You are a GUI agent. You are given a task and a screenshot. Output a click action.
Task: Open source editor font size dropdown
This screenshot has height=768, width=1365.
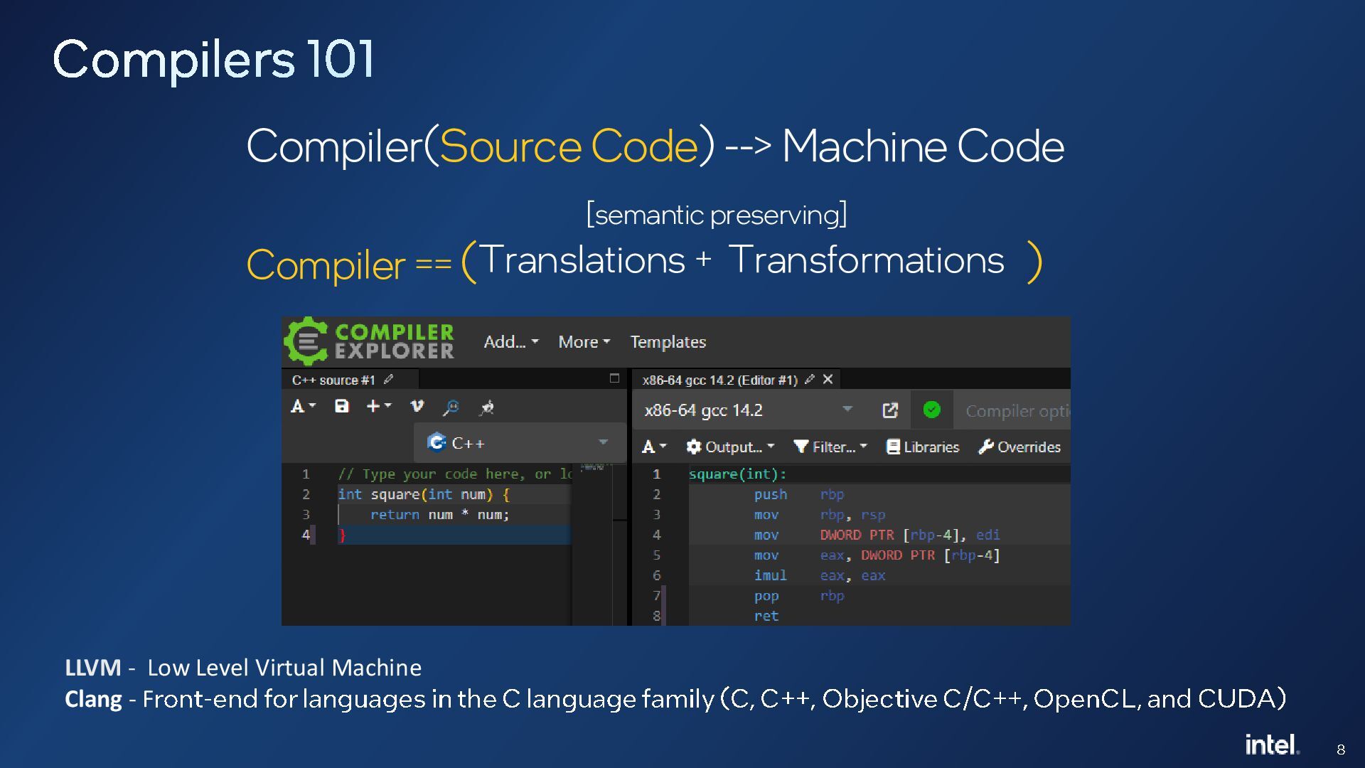303,406
